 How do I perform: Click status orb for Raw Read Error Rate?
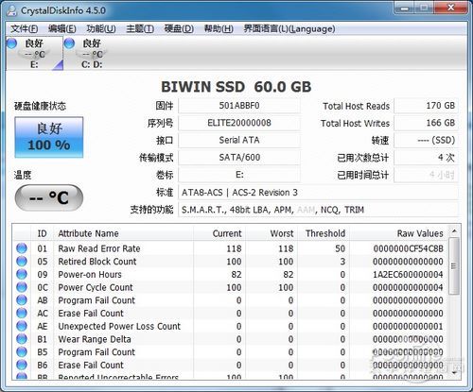tap(22, 248)
